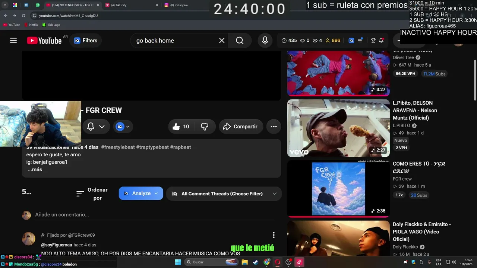Image resolution: width=477 pixels, height=268 pixels.
Task: Clear the search box text
Action: click(222, 41)
